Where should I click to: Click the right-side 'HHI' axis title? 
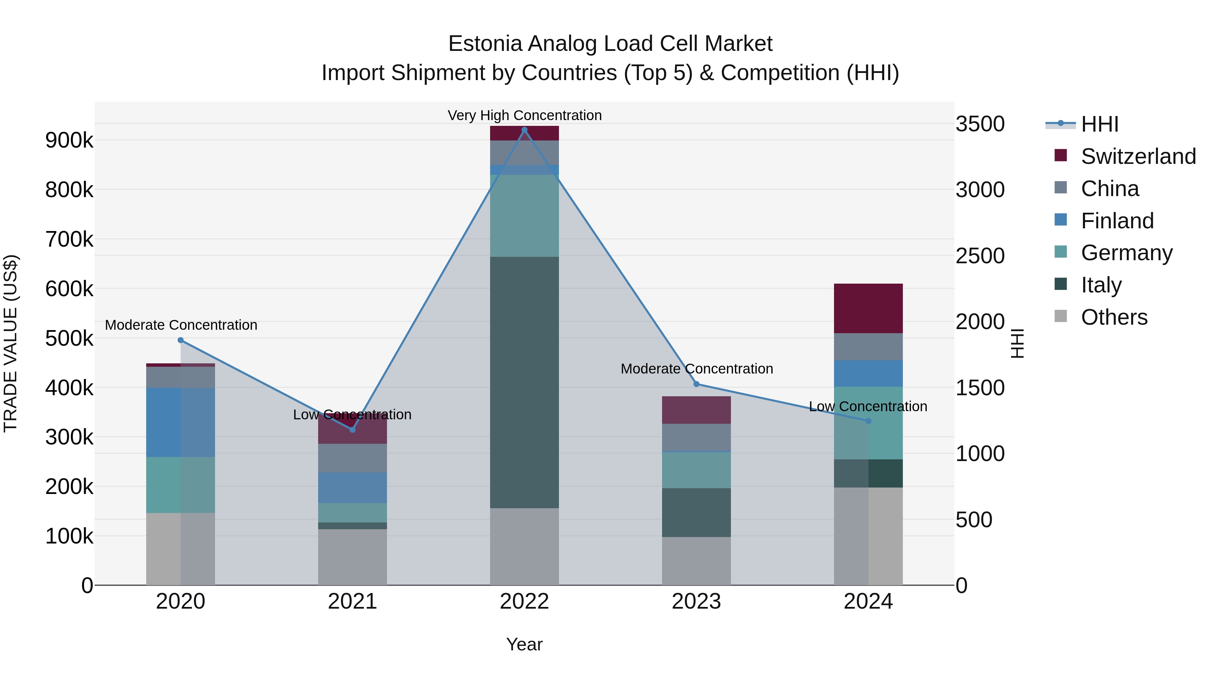click(1017, 343)
